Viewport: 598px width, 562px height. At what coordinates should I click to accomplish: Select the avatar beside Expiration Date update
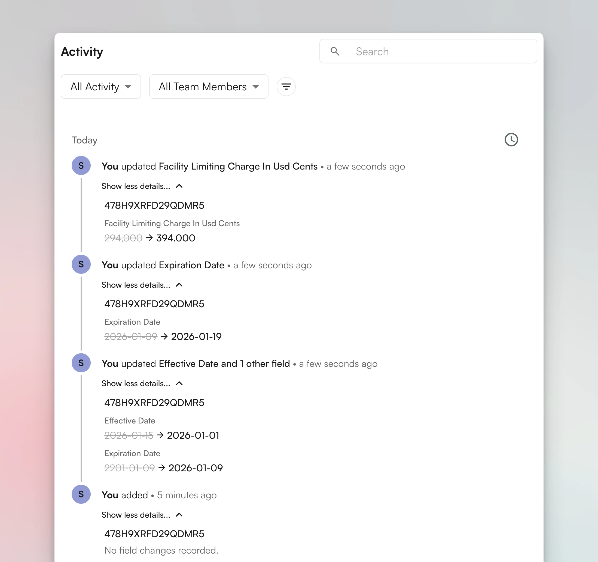coord(81,264)
